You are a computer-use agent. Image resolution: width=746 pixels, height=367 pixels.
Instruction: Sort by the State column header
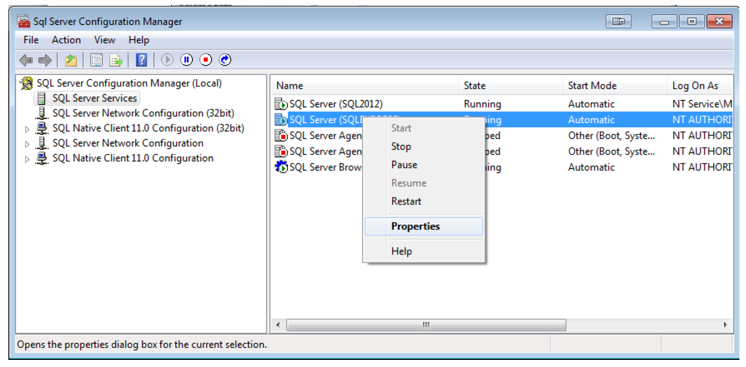(510, 86)
